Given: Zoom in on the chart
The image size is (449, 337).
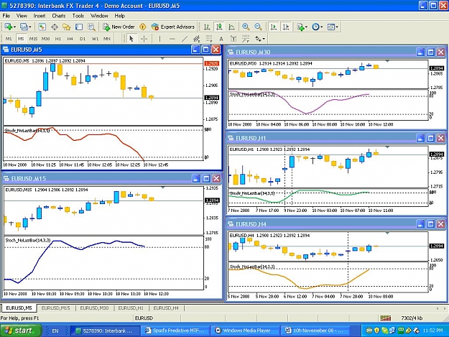Looking at the screenshot, I should tap(246, 27).
